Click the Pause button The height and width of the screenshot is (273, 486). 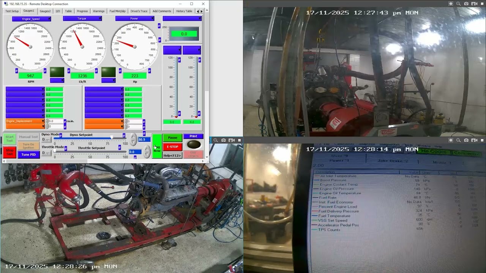172,138
